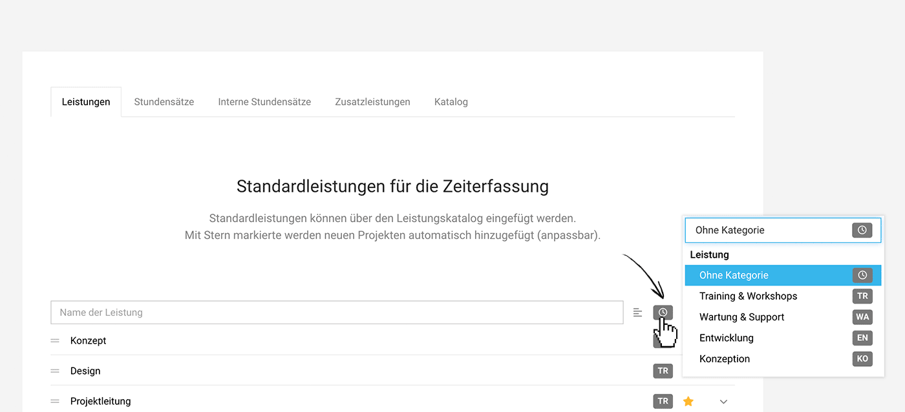This screenshot has height=412, width=905.
Task: Click the WA badge beside Wartung & Support
Action: point(862,317)
